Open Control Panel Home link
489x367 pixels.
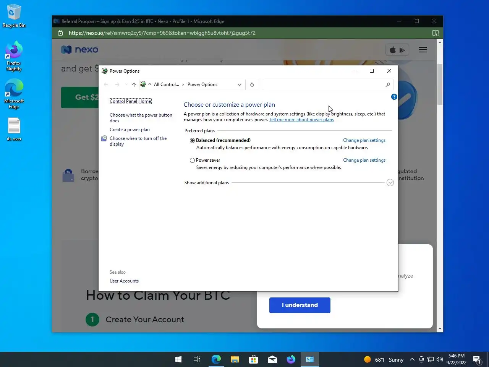(130, 101)
